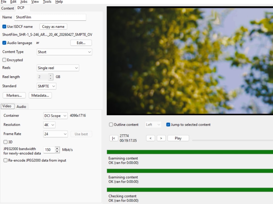Open the File menu
The image size is (273, 204).
4,2
